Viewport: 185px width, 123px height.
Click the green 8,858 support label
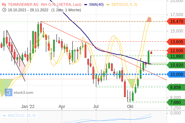coord(176,87)
